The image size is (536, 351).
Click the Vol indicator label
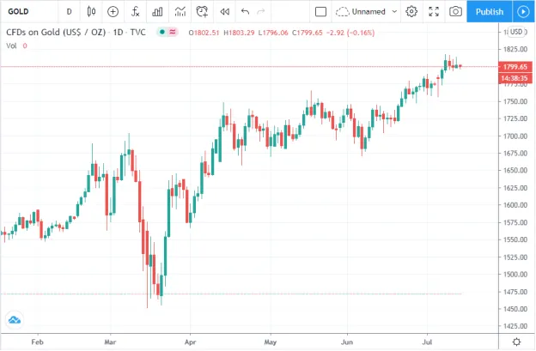[x=11, y=45]
